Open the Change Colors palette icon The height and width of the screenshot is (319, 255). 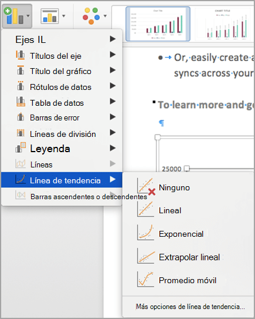91,16
